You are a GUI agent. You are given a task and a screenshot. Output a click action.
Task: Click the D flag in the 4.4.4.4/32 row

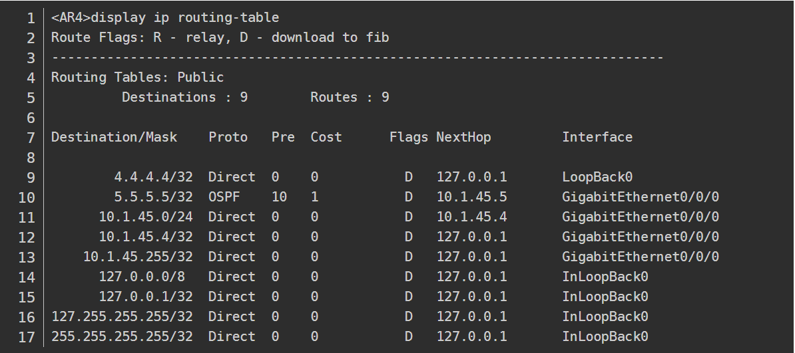click(x=409, y=177)
